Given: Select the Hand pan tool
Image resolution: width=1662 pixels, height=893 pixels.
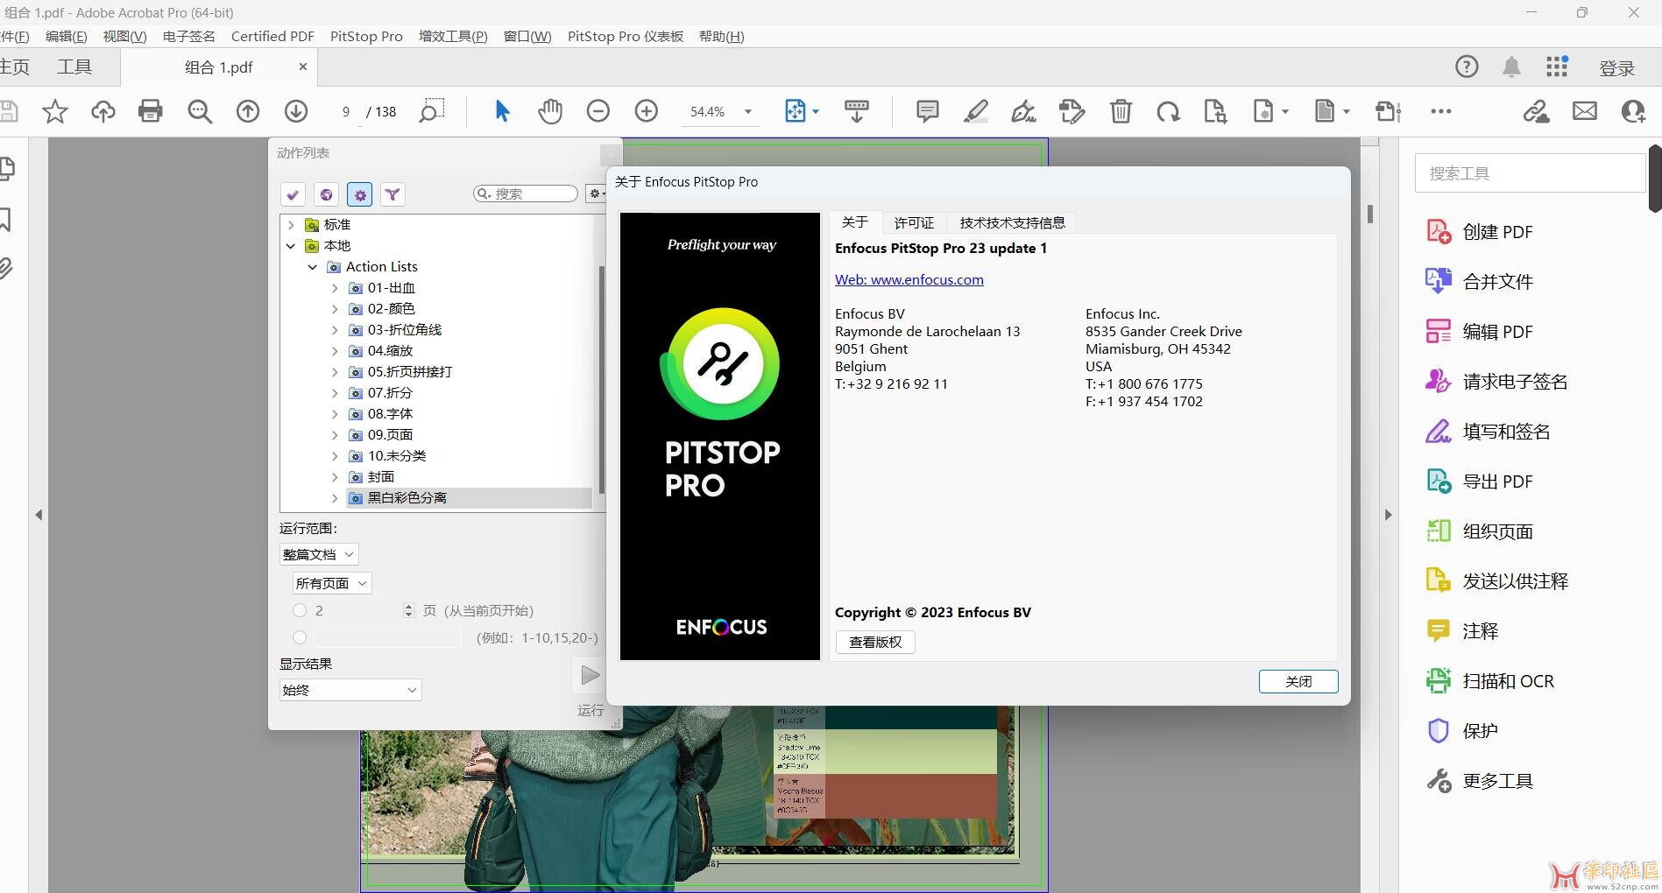Looking at the screenshot, I should pyautogui.click(x=550, y=111).
